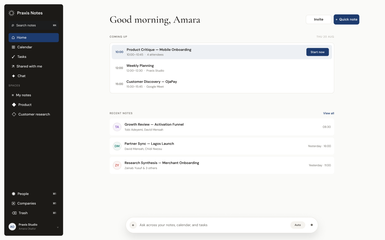This screenshot has height=240, width=385.
Task: Open Chat from the sidebar
Action: tap(34, 76)
